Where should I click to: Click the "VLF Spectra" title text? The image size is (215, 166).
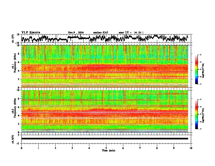[x=31, y=33]
